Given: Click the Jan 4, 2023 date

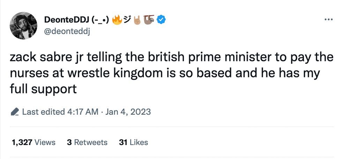Looking at the screenshot, I should coord(128,112).
